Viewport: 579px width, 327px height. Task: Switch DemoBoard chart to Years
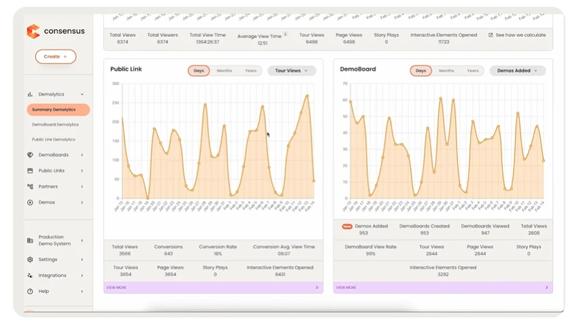(473, 71)
